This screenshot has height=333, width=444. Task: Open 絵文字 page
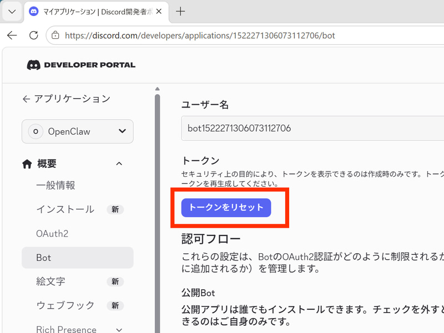(x=51, y=281)
